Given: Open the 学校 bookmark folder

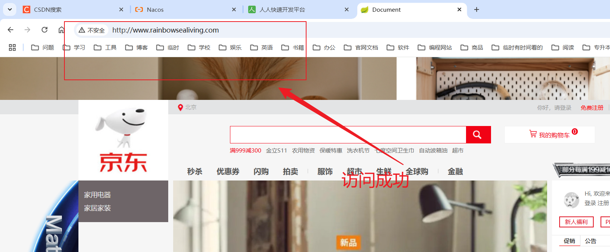Looking at the screenshot, I should pos(199,47).
